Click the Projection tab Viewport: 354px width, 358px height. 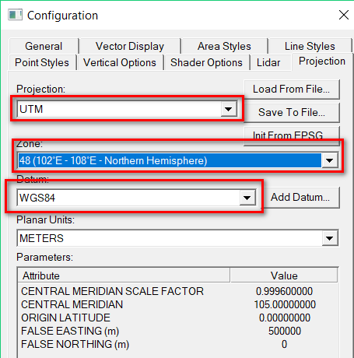(322, 61)
